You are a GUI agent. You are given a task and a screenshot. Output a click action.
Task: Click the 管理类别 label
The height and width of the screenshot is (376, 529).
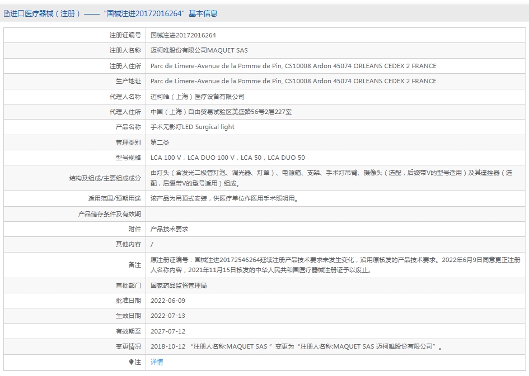coord(128,142)
